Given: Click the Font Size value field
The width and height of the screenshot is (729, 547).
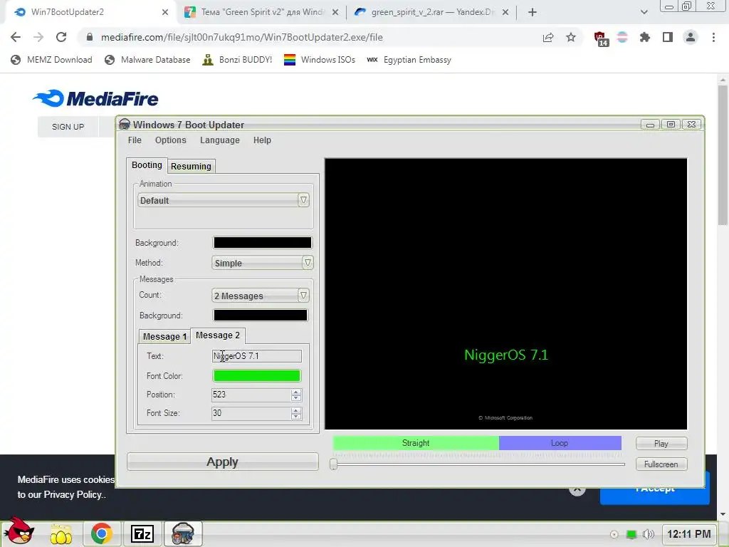Looking at the screenshot, I should (x=251, y=413).
